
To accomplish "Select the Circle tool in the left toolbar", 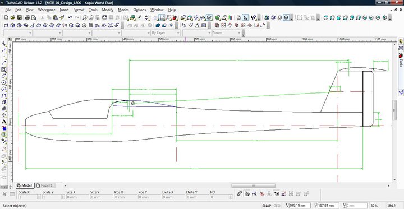I will [x=4, y=82].
